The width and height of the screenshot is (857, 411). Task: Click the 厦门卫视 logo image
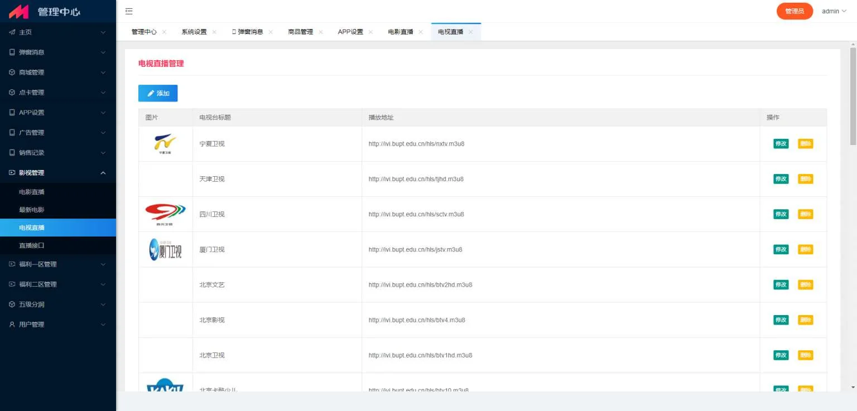click(x=165, y=249)
